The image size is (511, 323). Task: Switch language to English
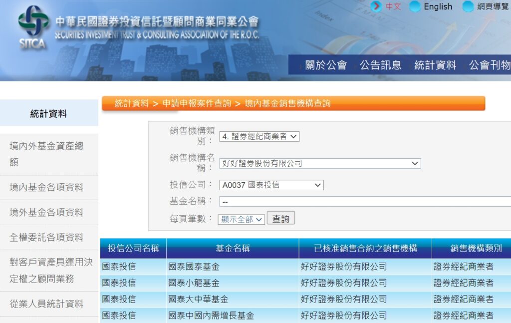tap(438, 6)
